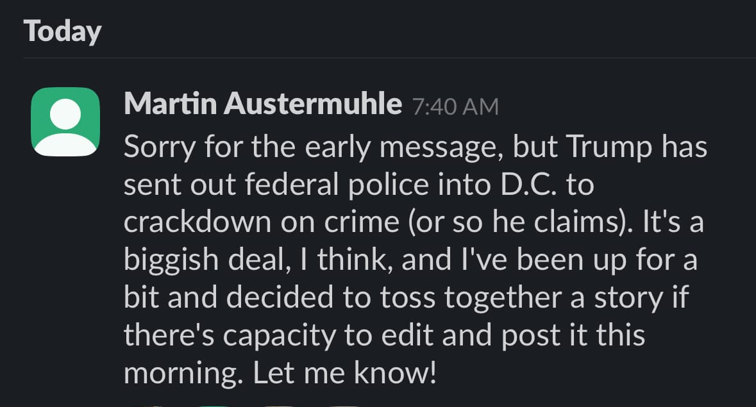Viewport: 756px width, 407px height.
Task: Click the line starting "bit and decided"
Action: [x=406, y=297]
